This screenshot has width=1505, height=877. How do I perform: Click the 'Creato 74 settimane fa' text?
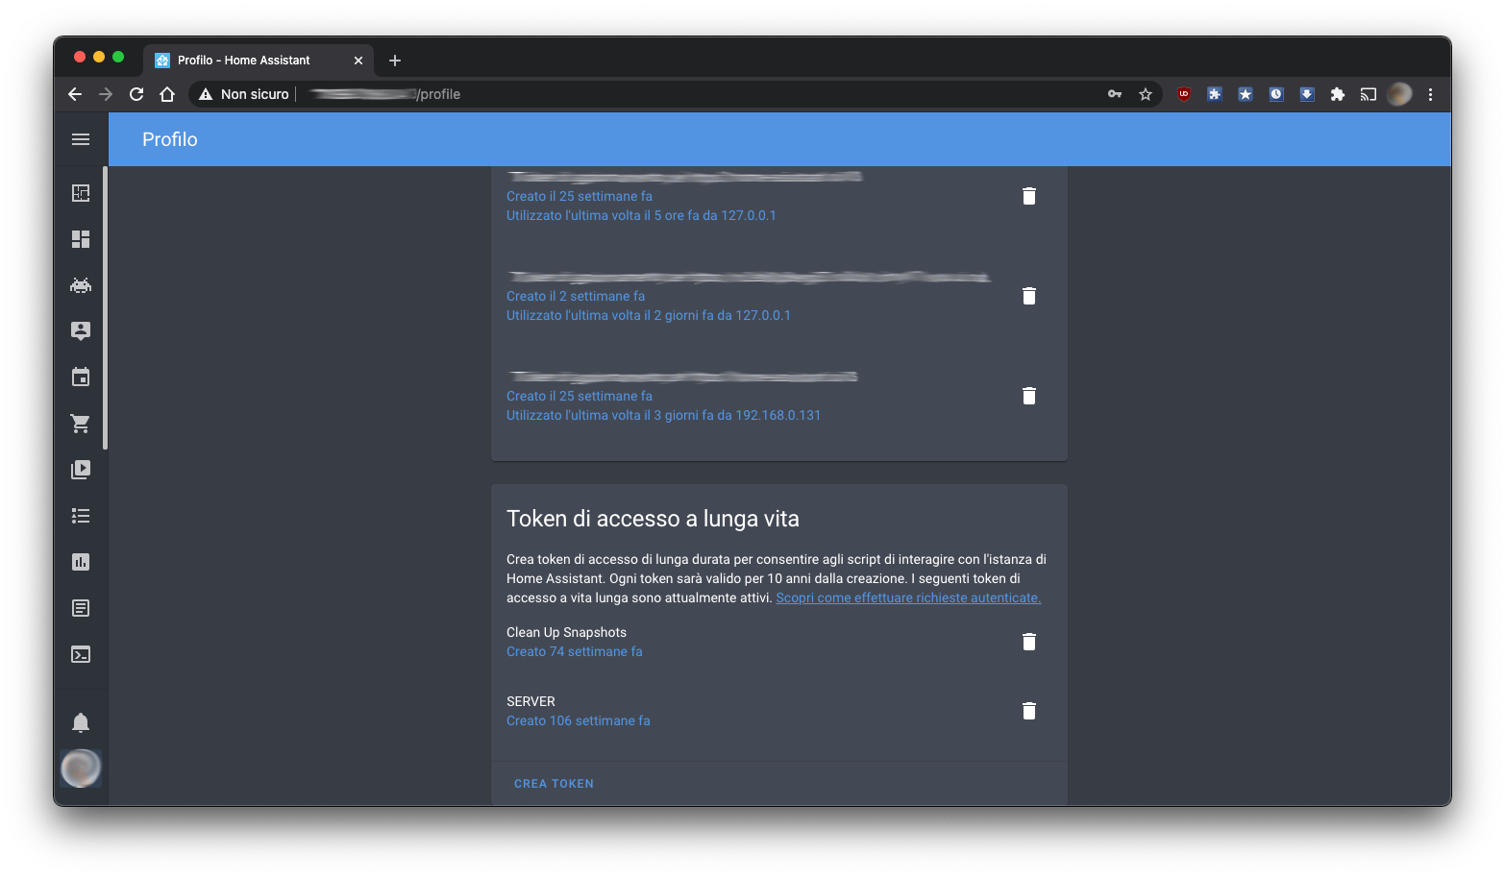coord(574,651)
